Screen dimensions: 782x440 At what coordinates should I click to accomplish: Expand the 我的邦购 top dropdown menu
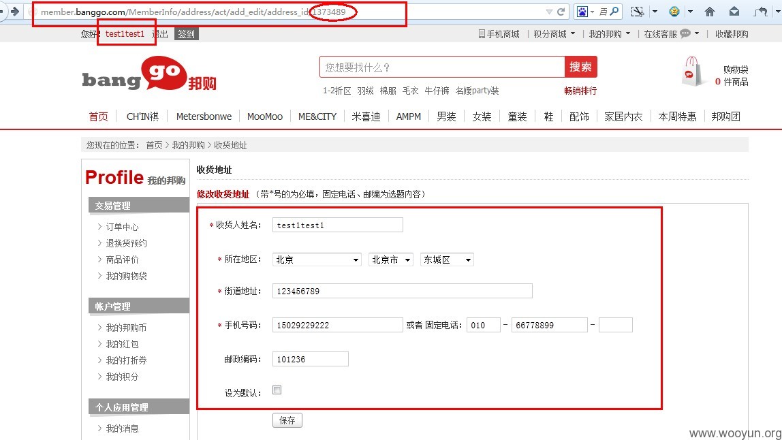point(610,34)
